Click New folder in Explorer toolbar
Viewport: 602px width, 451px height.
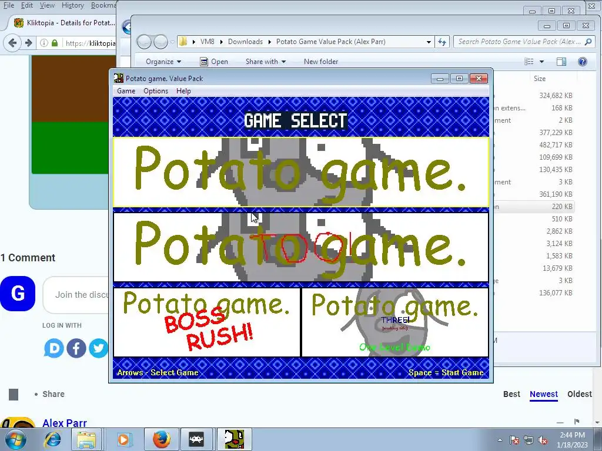(321, 61)
